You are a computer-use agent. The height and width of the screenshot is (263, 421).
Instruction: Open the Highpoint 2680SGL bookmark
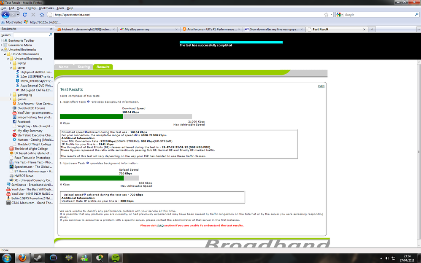(x=34, y=72)
